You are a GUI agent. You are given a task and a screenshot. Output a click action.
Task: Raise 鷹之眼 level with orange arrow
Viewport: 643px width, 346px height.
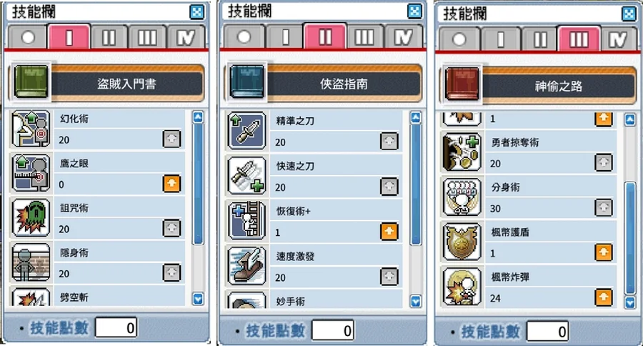tap(171, 184)
